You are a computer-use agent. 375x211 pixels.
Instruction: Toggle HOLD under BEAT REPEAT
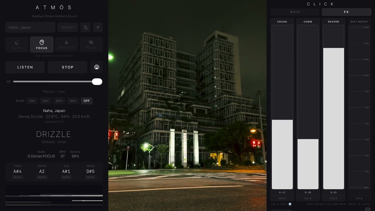tap(359, 198)
